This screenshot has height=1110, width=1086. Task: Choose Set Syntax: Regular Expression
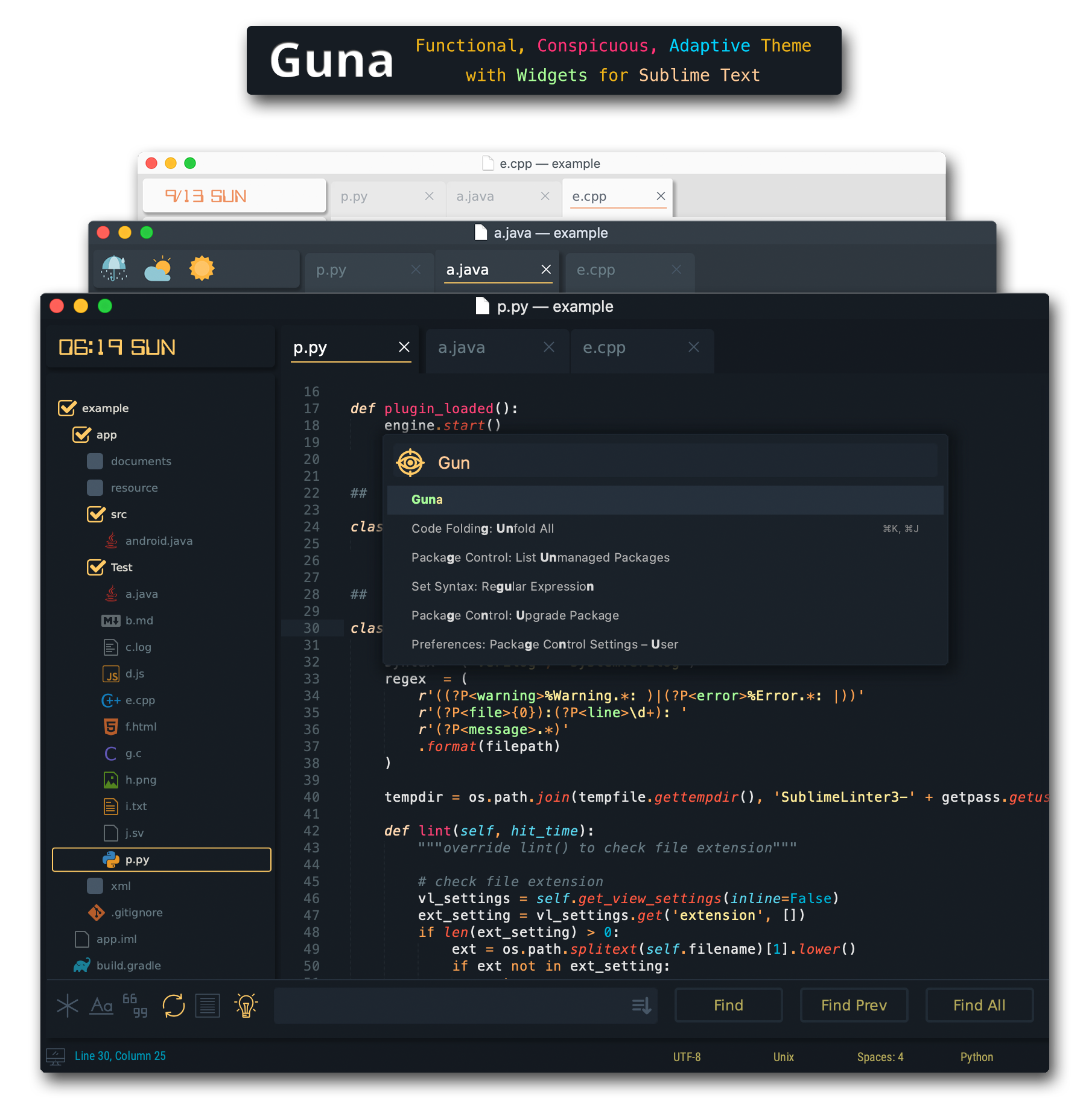(x=665, y=586)
